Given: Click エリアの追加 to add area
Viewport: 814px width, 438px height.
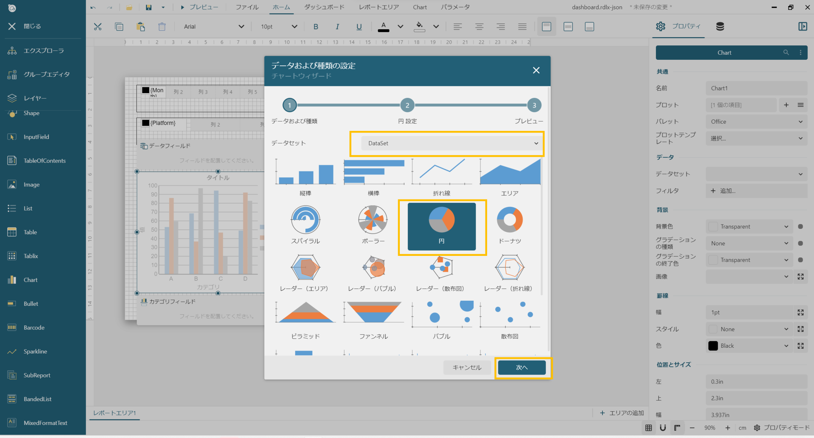Looking at the screenshot, I should coord(622,413).
